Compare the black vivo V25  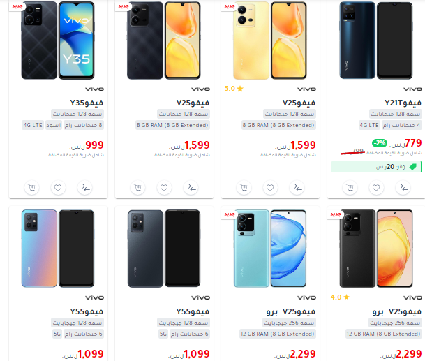tap(191, 187)
